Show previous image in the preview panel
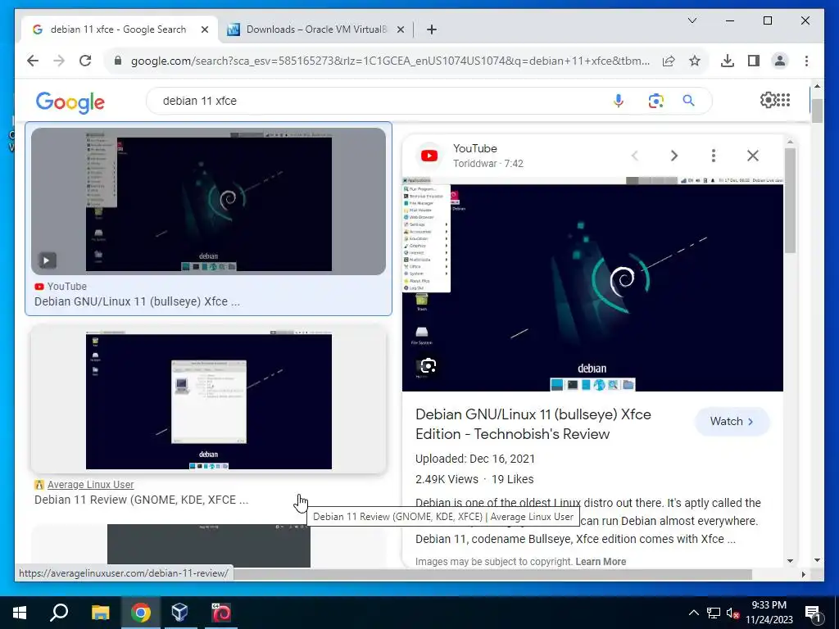839x629 pixels. tap(635, 156)
